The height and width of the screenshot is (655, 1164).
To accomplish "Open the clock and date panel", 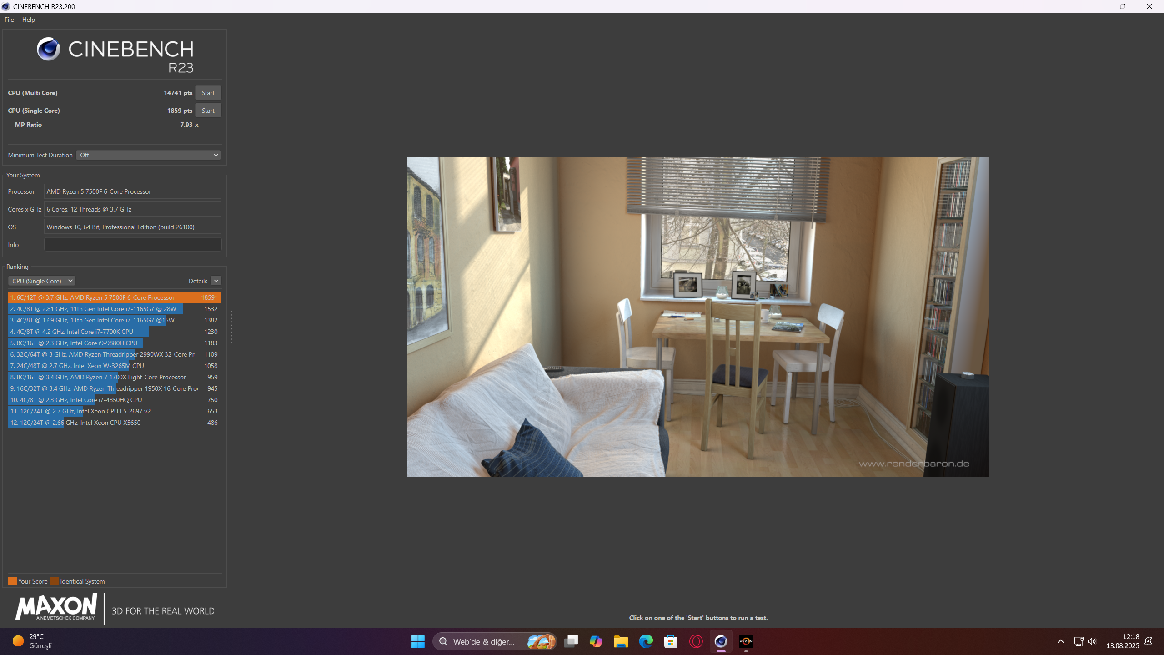I will coord(1123,641).
